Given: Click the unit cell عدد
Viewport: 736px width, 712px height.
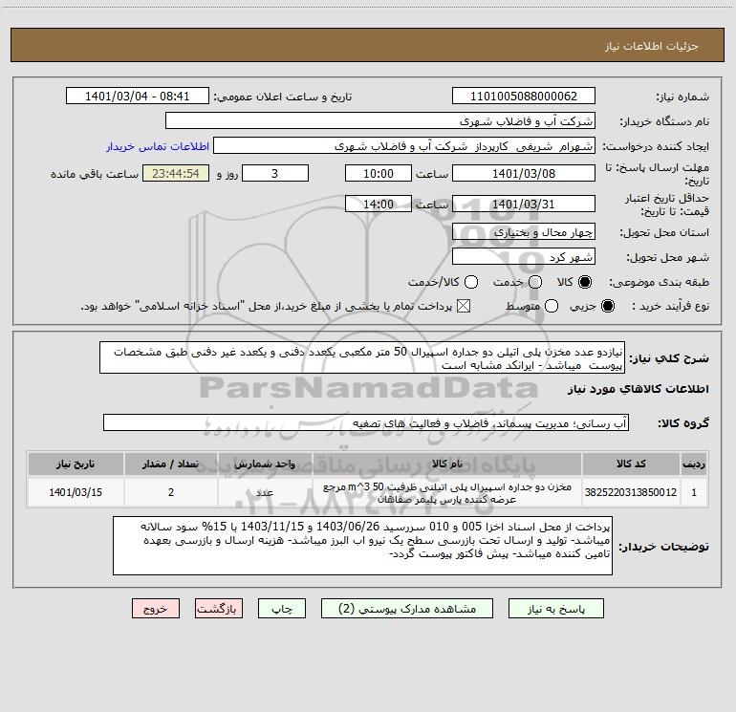Looking at the screenshot, I should click(x=265, y=492).
